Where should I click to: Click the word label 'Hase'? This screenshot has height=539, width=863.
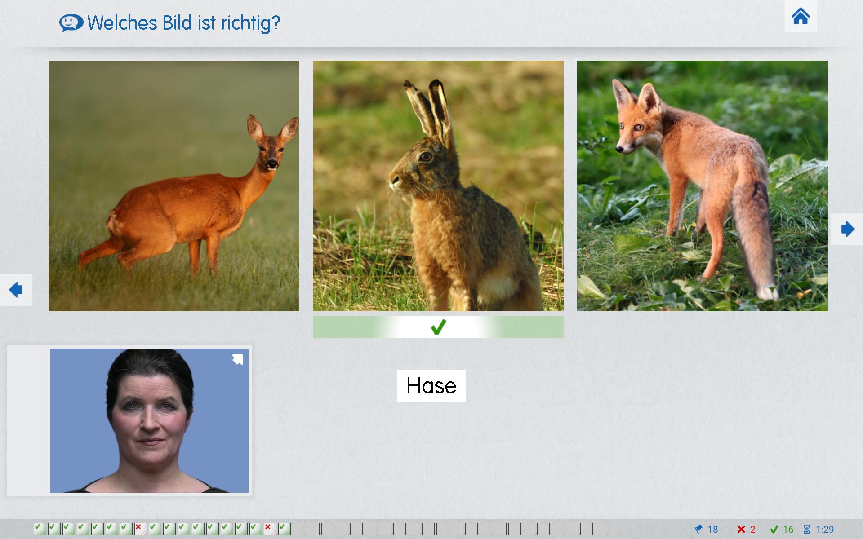(431, 386)
